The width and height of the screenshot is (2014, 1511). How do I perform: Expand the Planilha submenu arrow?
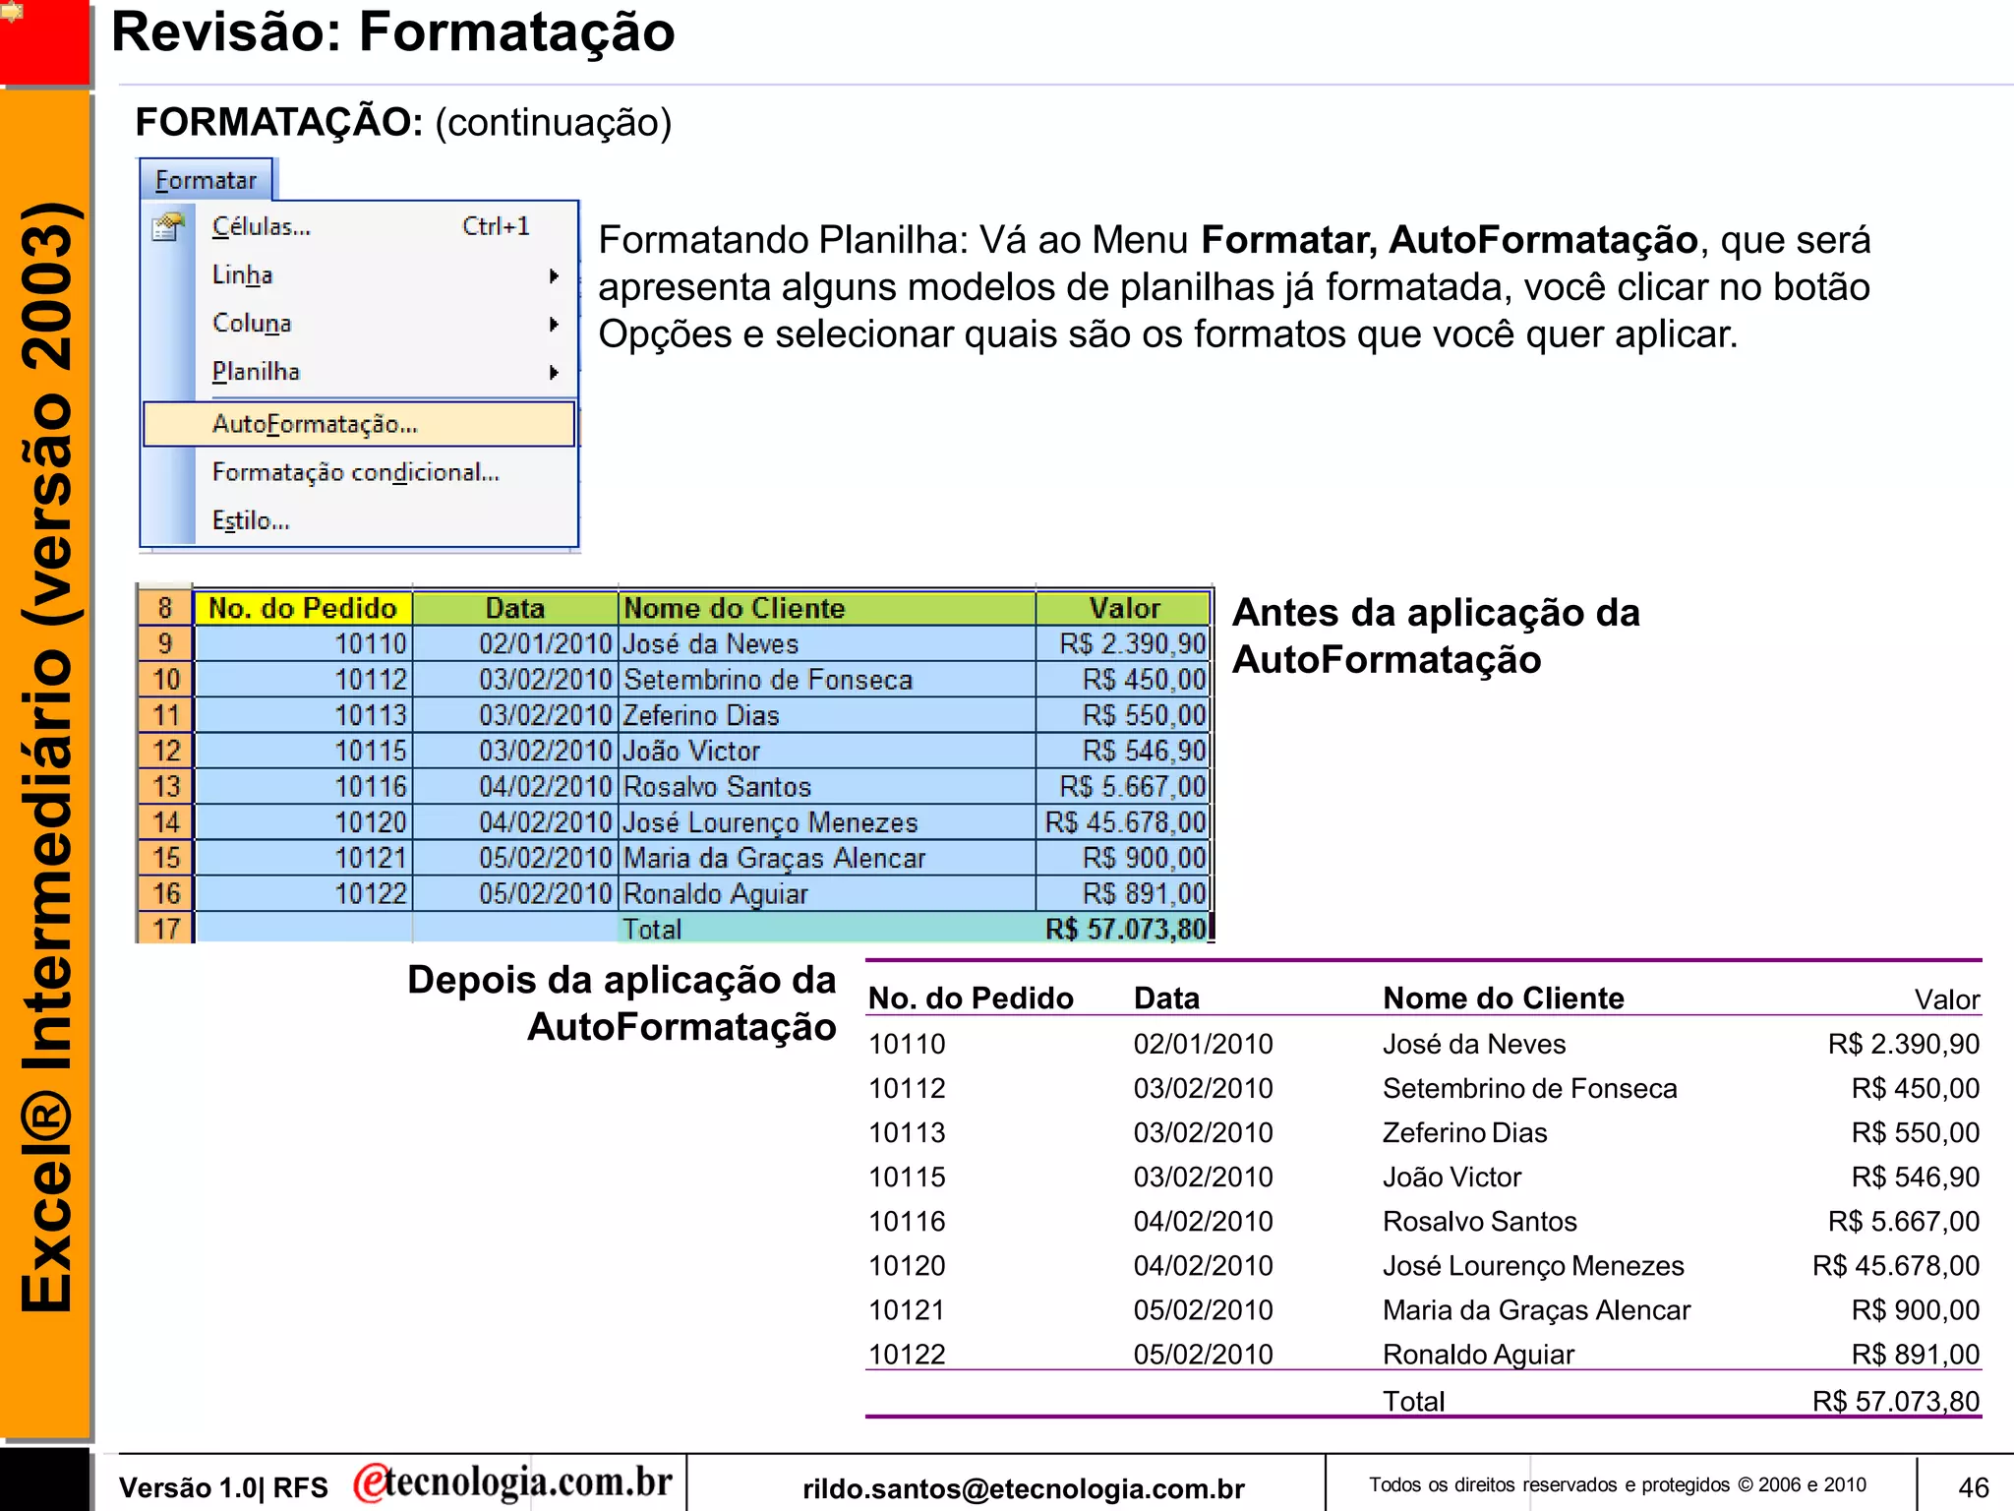pos(555,373)
